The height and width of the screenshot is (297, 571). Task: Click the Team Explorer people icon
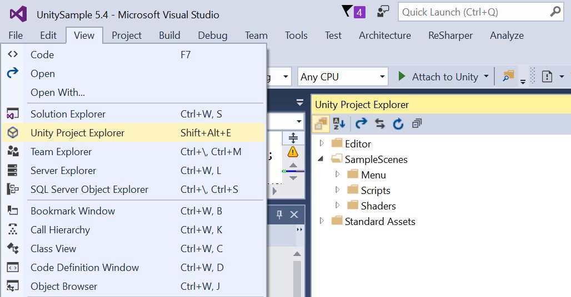click(x=13, y=151)
